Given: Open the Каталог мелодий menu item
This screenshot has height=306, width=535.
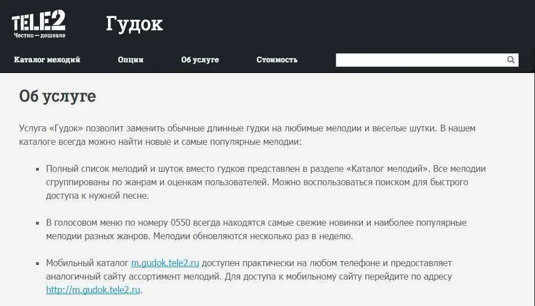Looking at the screenshot, I should [x=47, y=60].
